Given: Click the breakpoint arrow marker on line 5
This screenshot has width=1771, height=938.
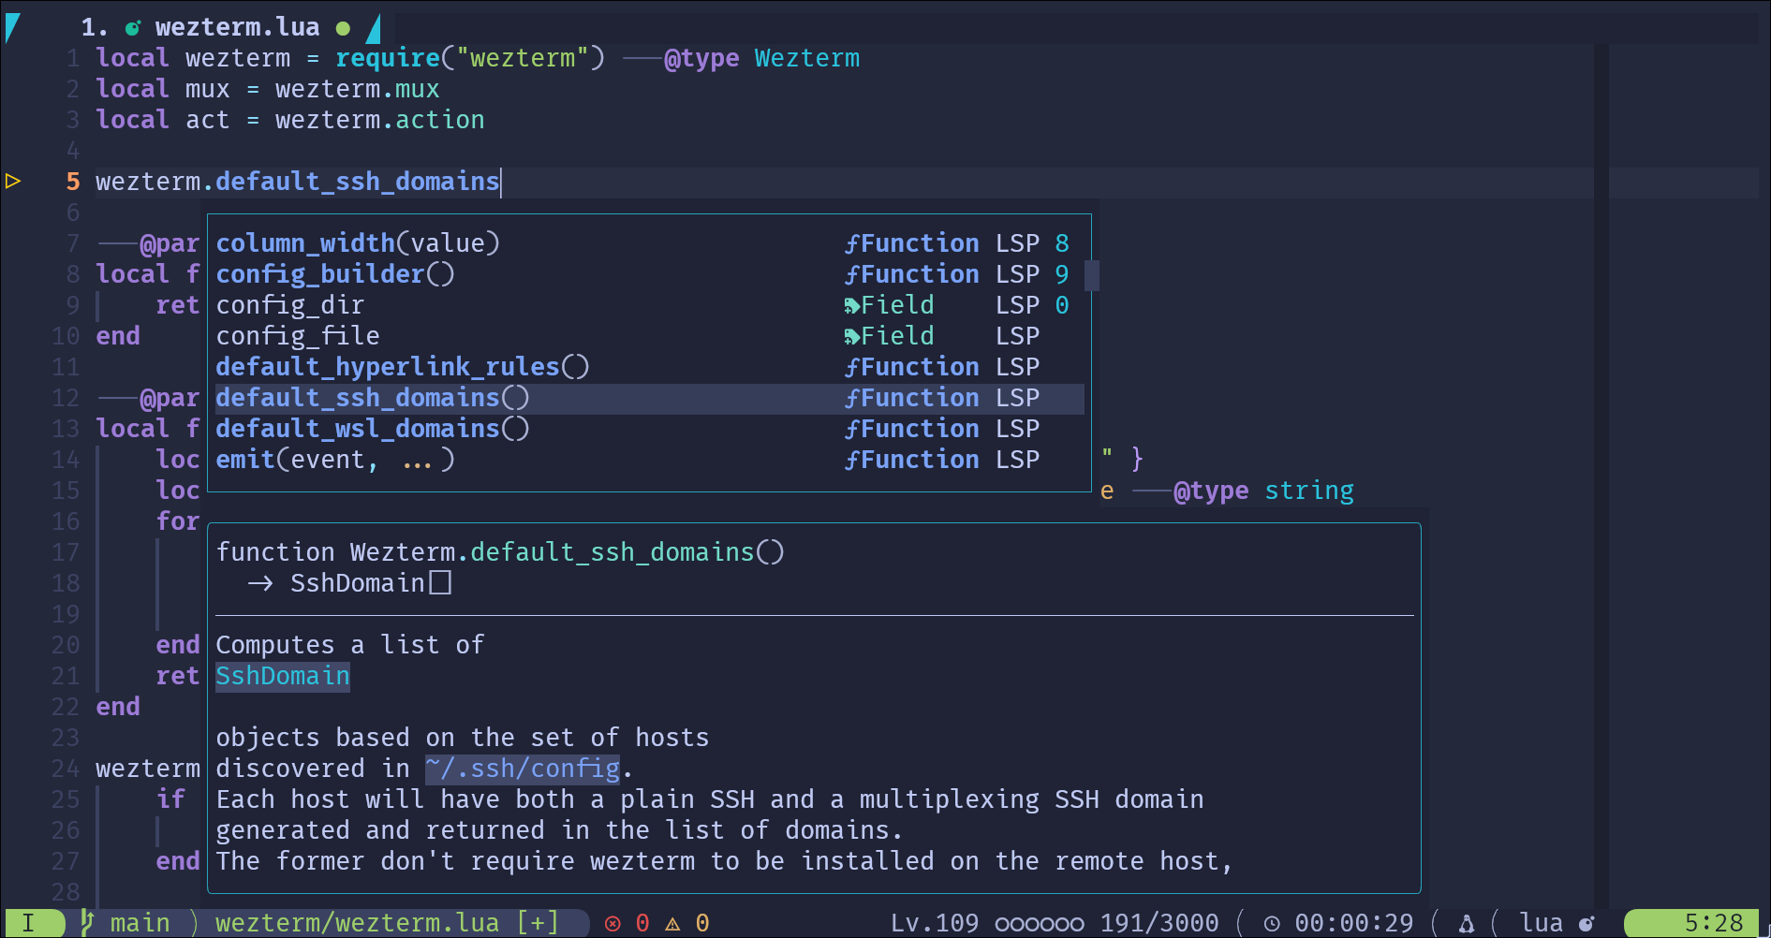Looking at the screenshot, I should (x=13, y=181).
